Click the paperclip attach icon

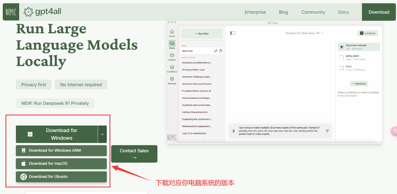234,131
